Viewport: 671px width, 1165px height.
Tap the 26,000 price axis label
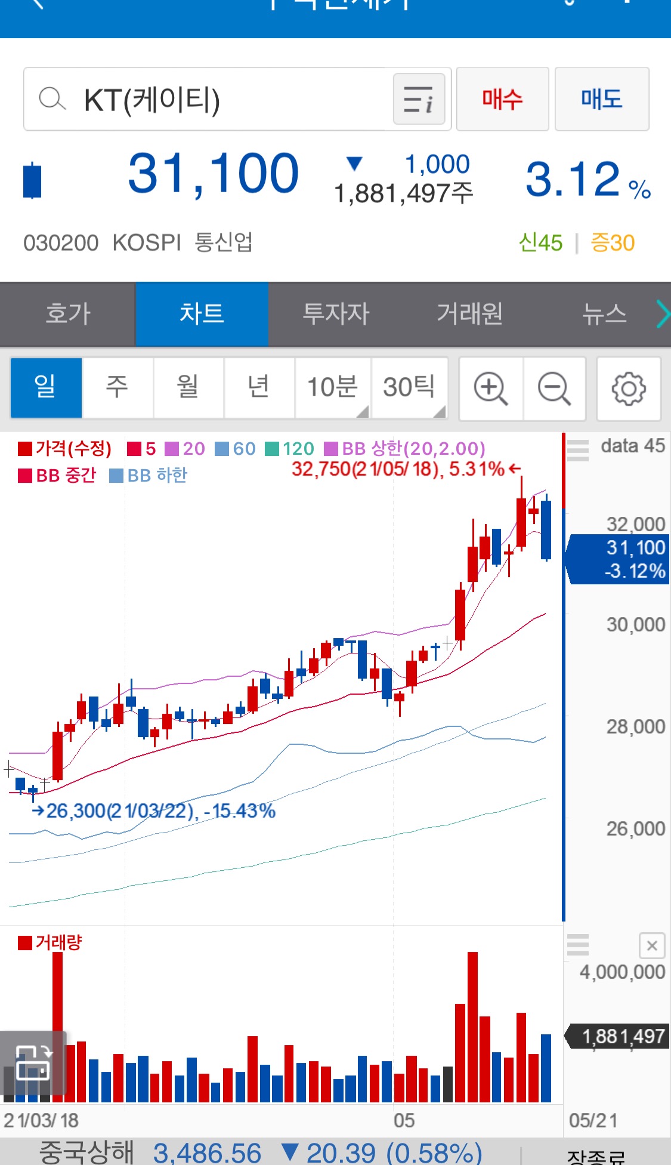coord(636,829)
